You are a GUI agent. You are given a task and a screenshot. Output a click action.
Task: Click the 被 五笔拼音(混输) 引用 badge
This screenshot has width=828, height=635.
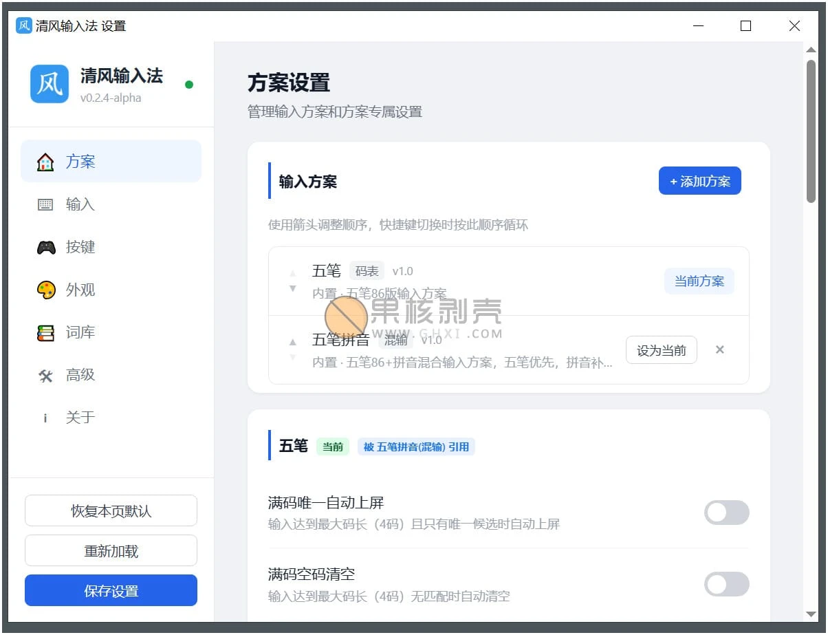tap(416, 447)
